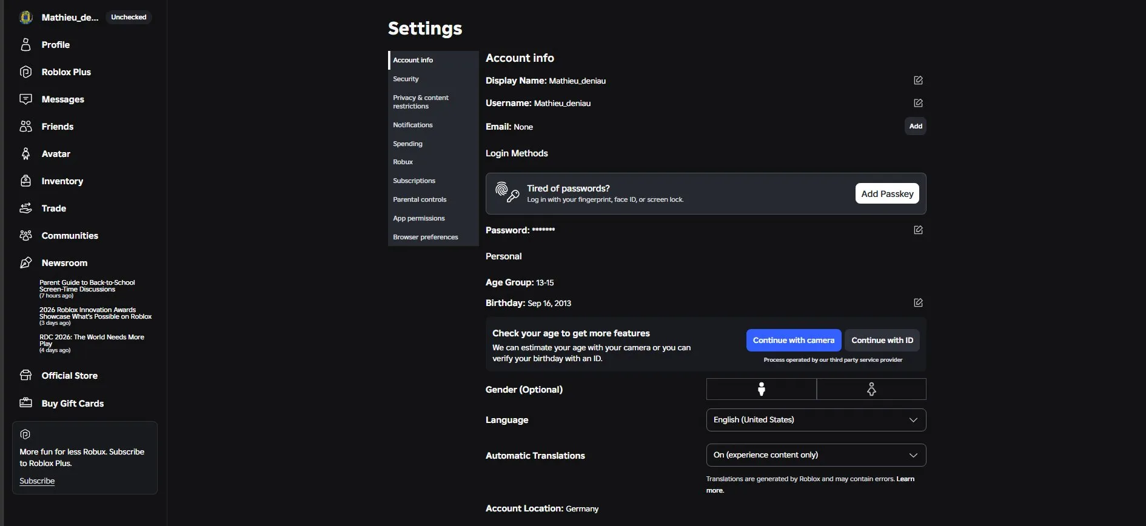This screenshot has width=1146, height=526.
Task: Open the Automatic Translations dropdown
Action: point(816,455)
